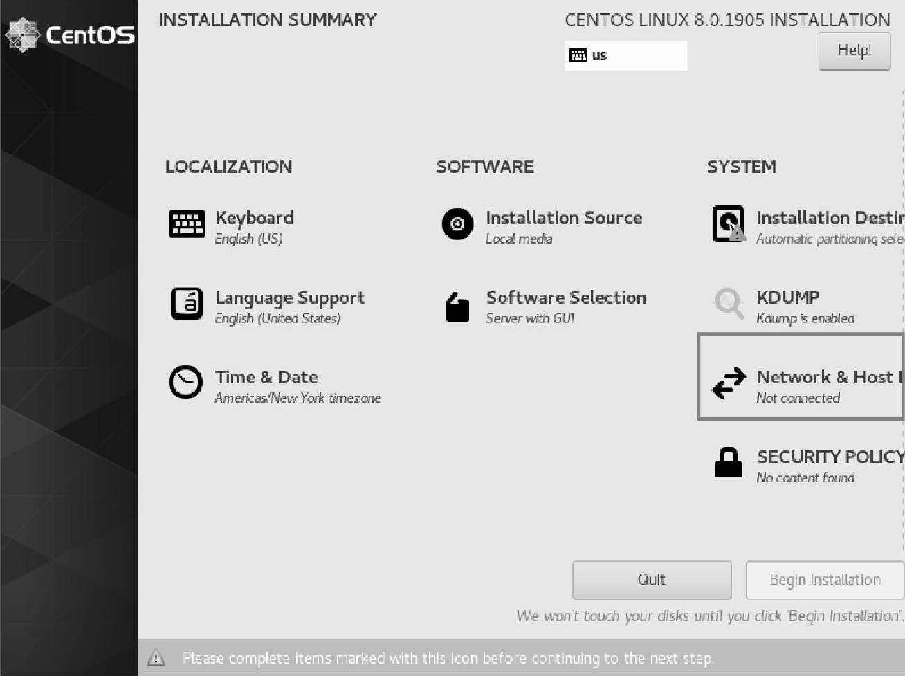
Task: Click 'Kdump is enabled' status text
Action: click(805, 318)
